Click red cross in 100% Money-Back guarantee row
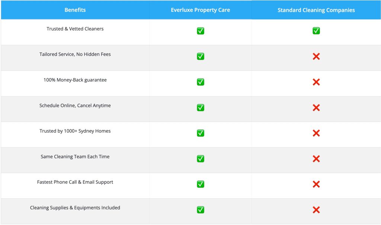 click(316, 82)
